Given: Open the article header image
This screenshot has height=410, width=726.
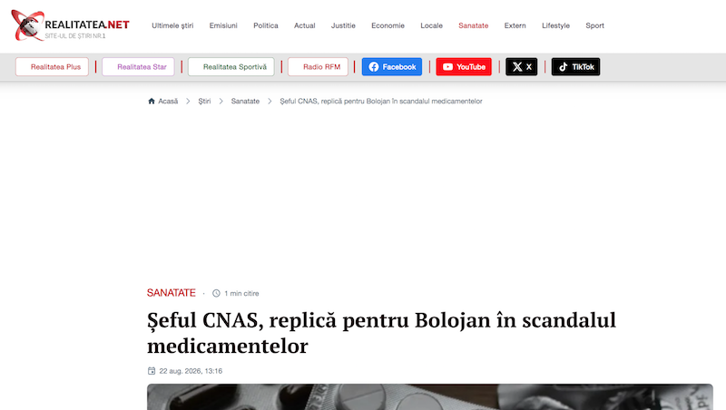Looking at the screenshot, I should [429, 396].
